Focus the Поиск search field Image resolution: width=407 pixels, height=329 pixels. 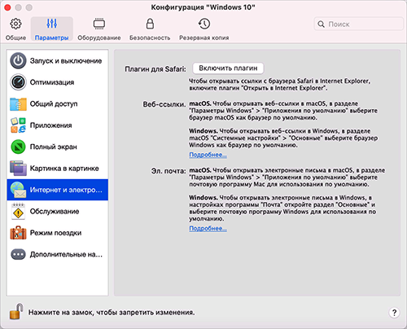358,24
